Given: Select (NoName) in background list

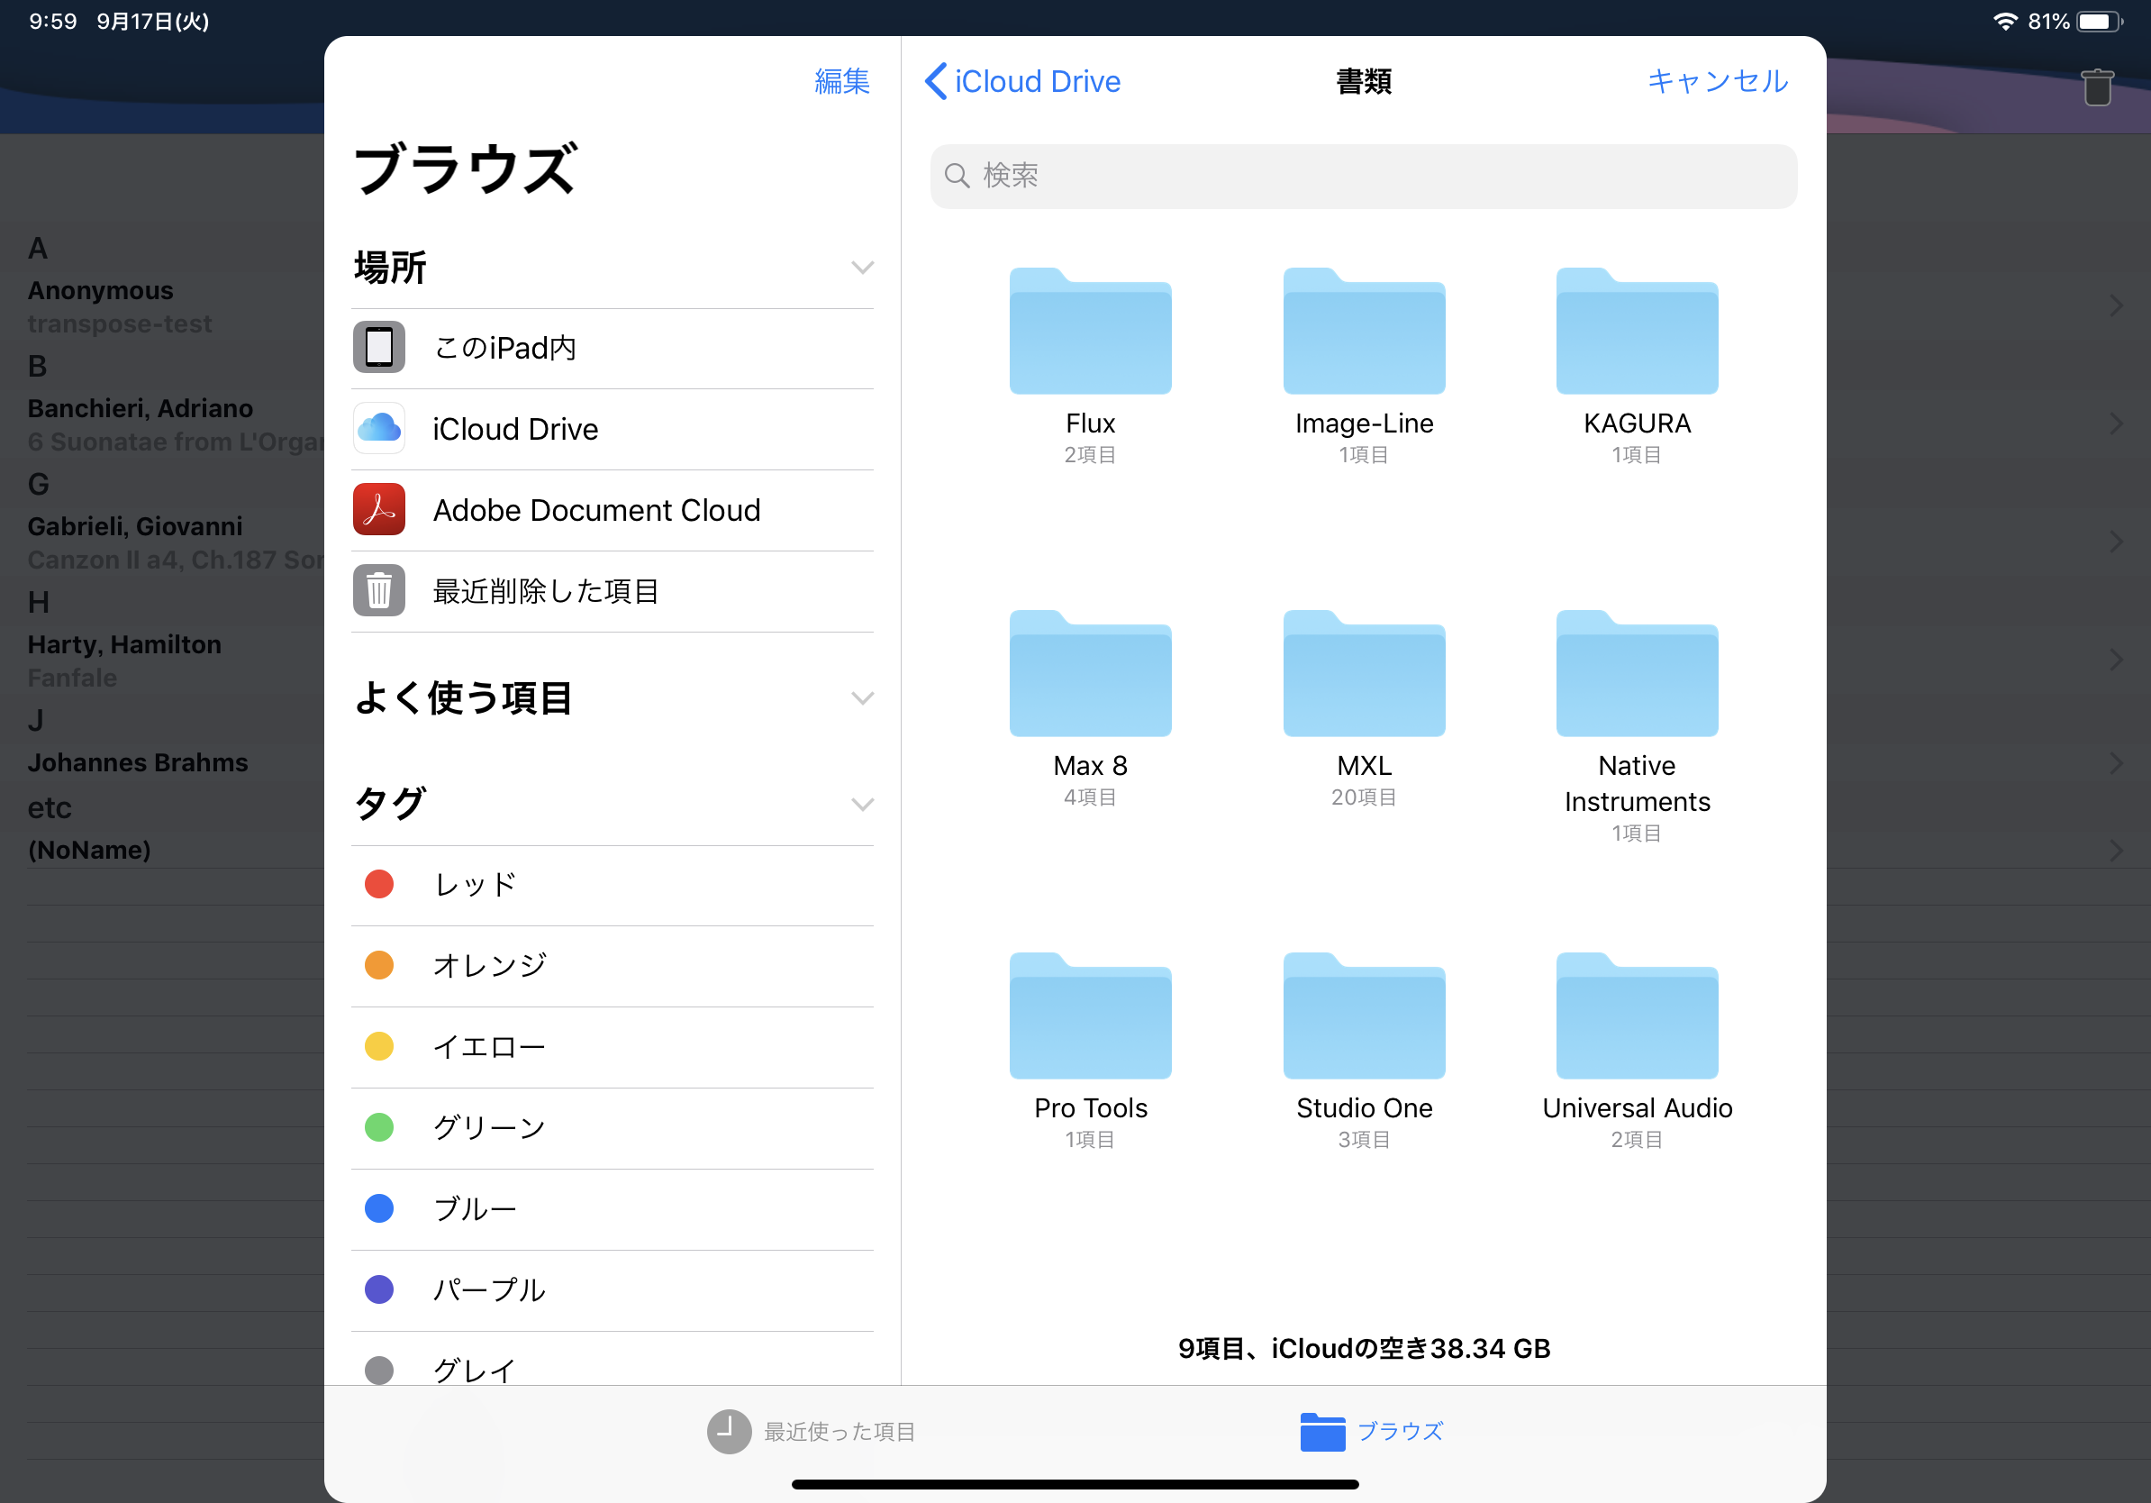Looking at the screenshot, I should pyautogui.click(x=89, y=850).
